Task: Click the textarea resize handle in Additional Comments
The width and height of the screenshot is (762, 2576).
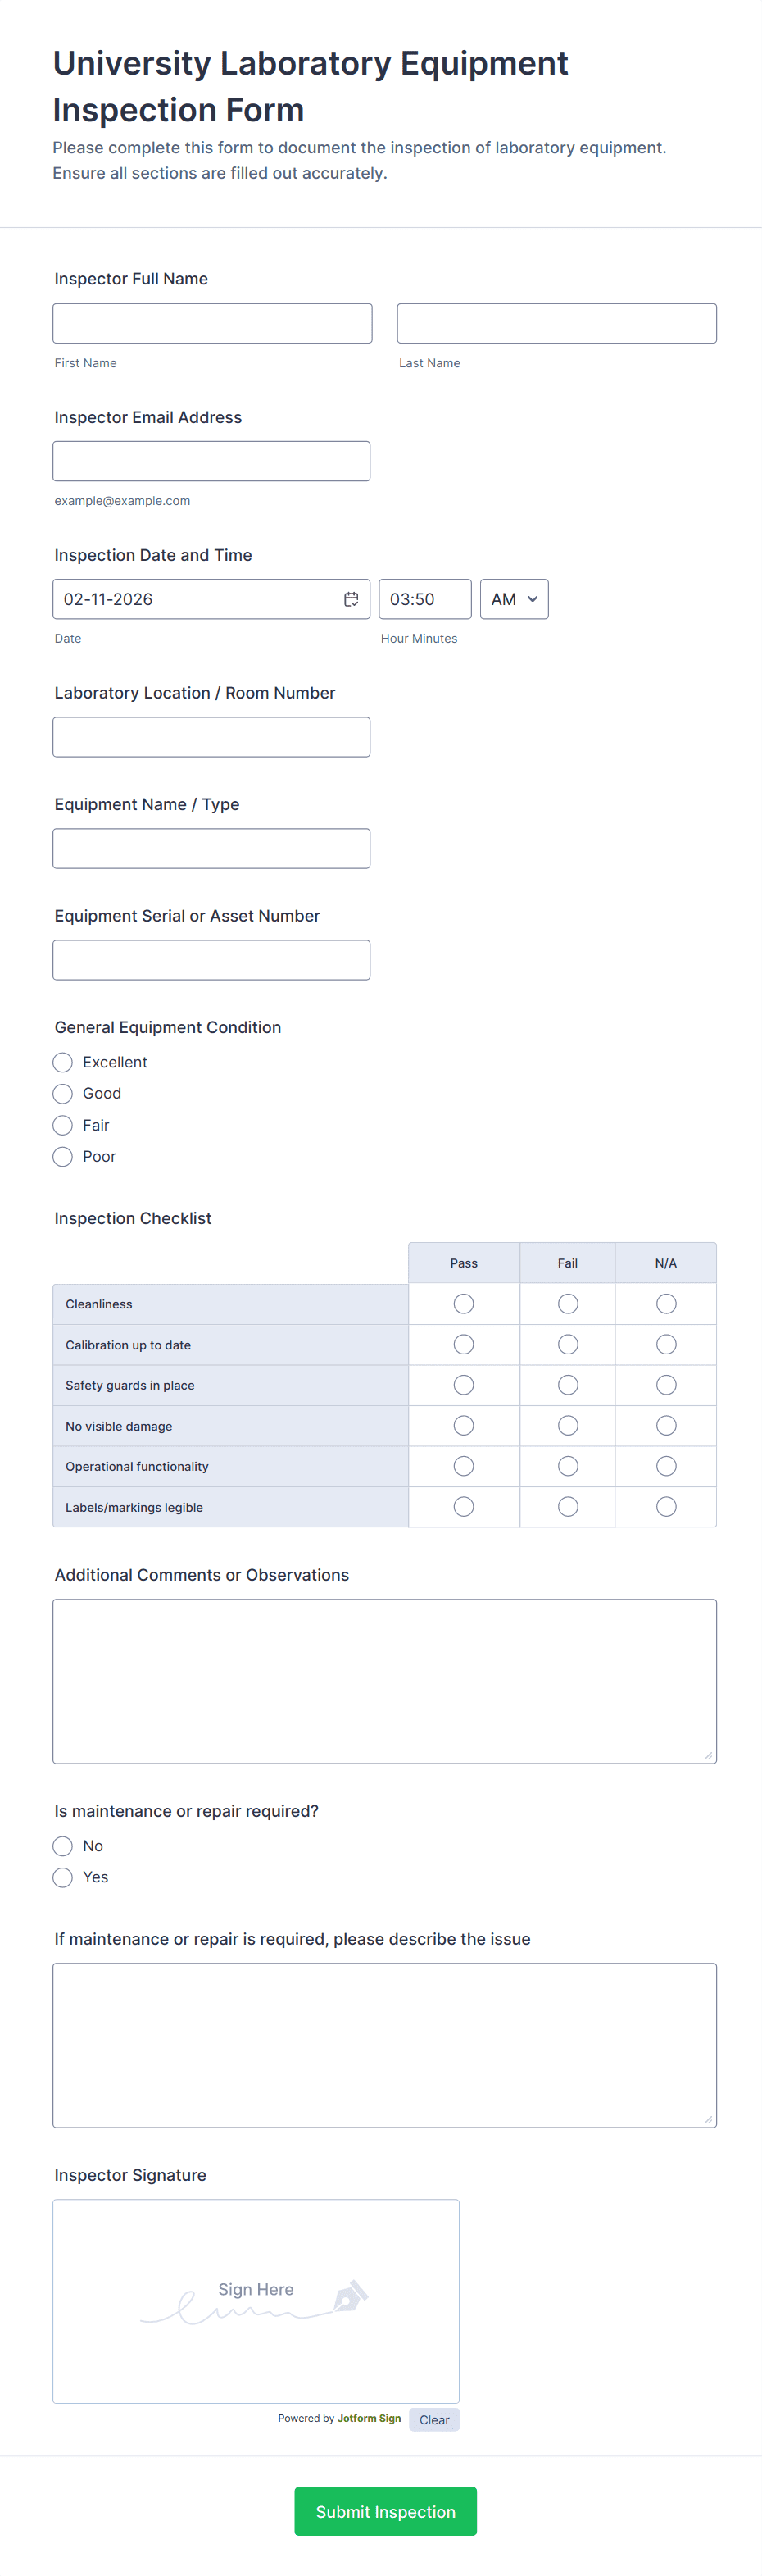Action: pyautogui.click(x=708, y=1755)
